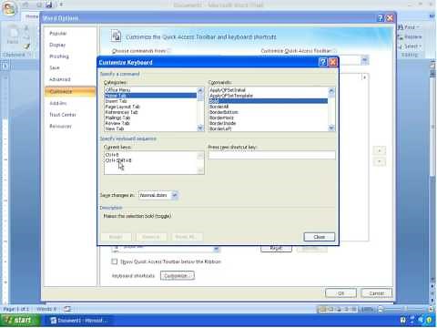Click the Move Up arrow button in Word Options
Screen dimensions: 437x328
coord(380,150)
